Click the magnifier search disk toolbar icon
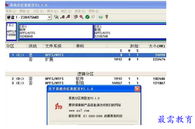The image size is (195, 129). click(x=57, y=17)
